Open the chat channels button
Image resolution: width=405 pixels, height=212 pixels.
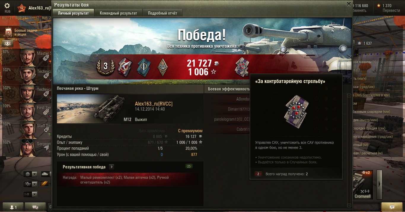pos(35,207)
